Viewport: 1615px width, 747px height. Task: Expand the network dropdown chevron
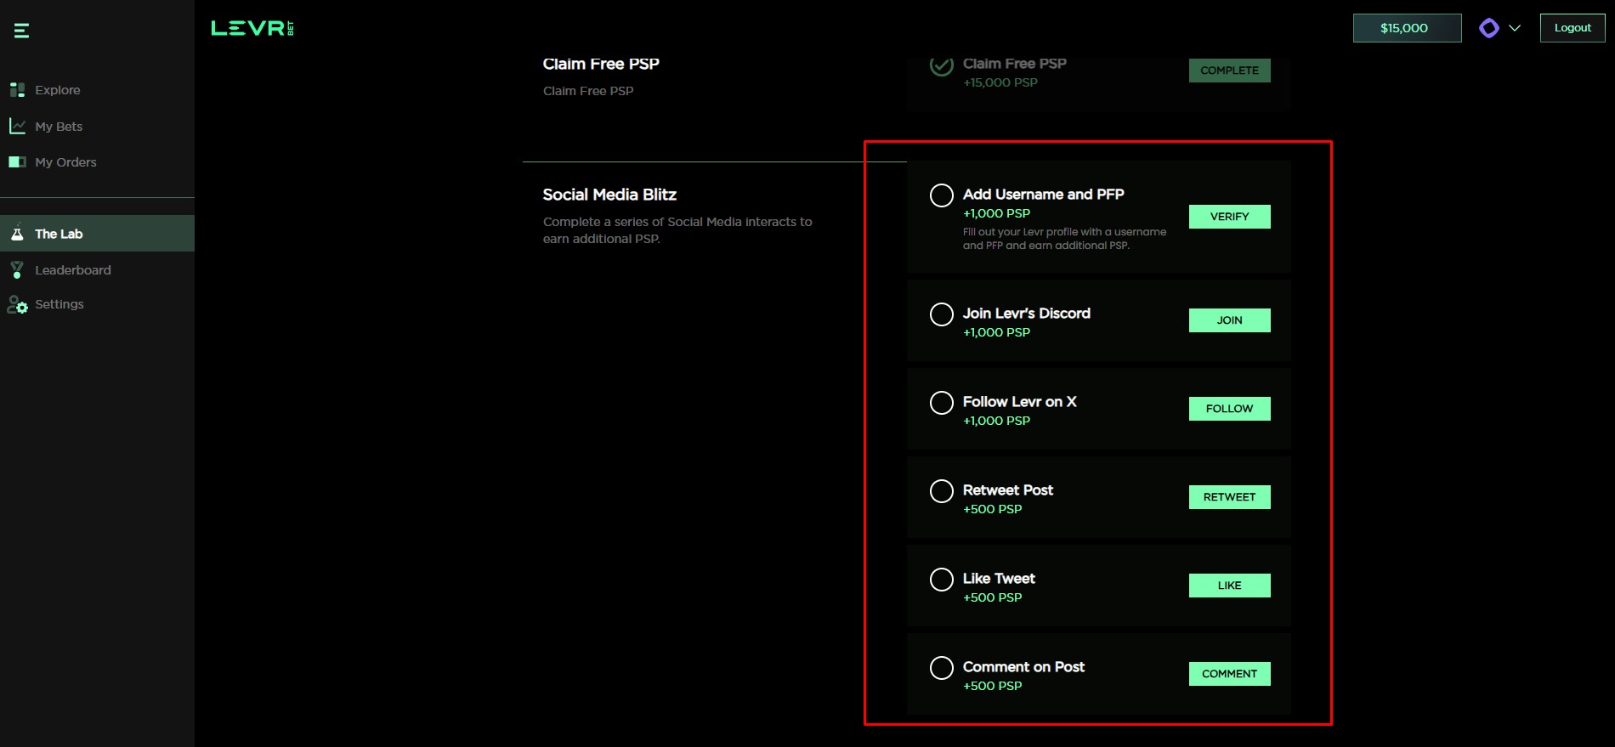tap(1515, 28)
